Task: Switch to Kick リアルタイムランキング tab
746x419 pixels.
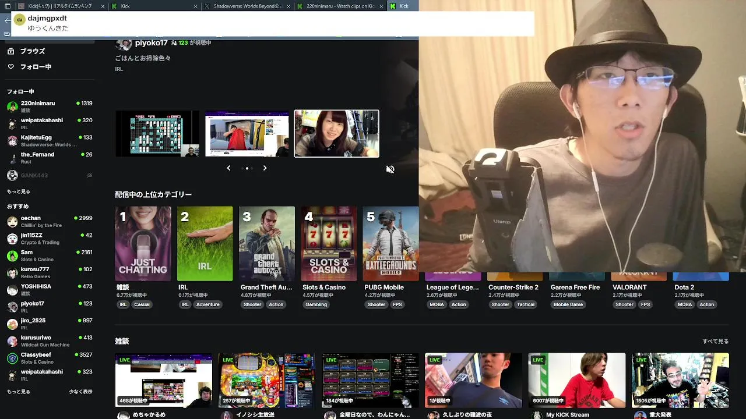Action: [x=61, y=6]
